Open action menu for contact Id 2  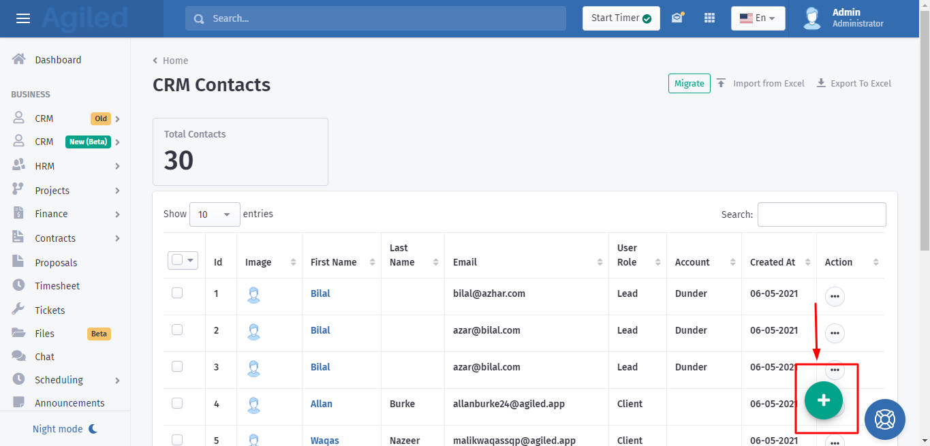pyautogui.click(x=835, y=334)
